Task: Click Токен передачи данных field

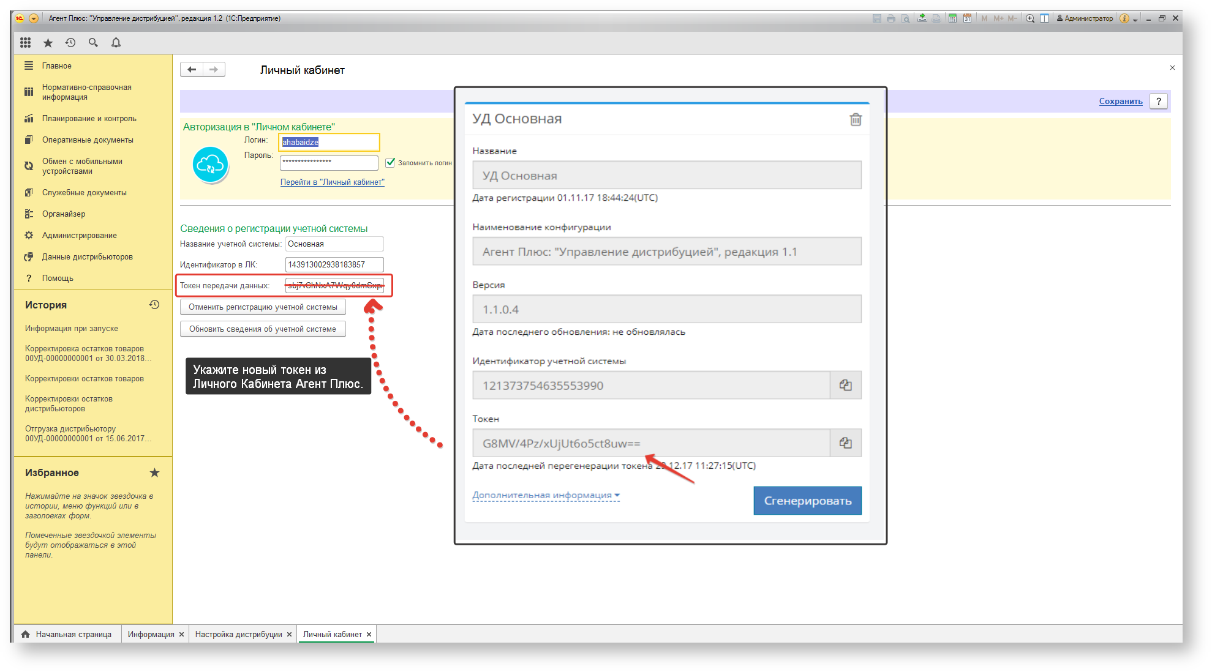Action: [x=334, y=286]
